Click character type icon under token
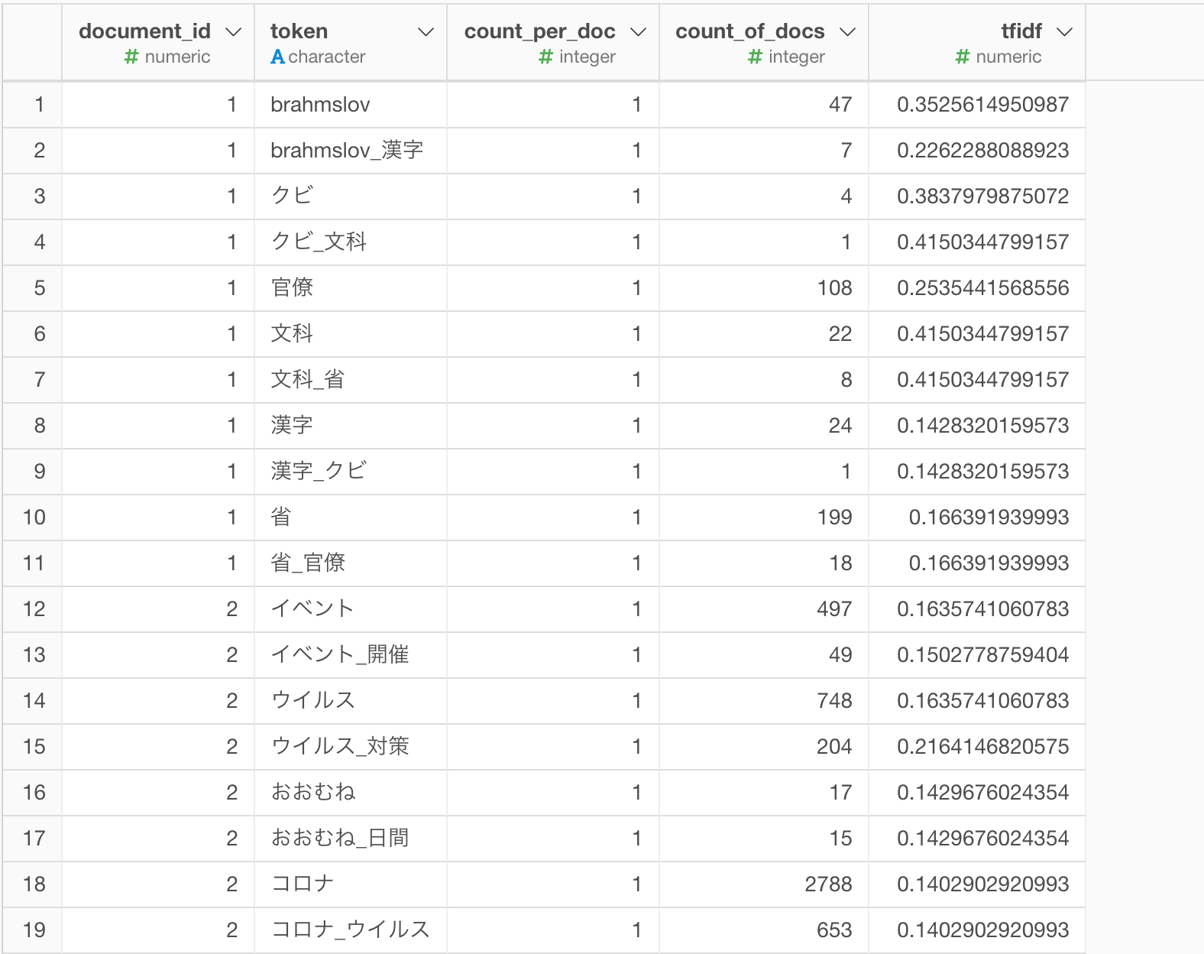 point(277,57)
